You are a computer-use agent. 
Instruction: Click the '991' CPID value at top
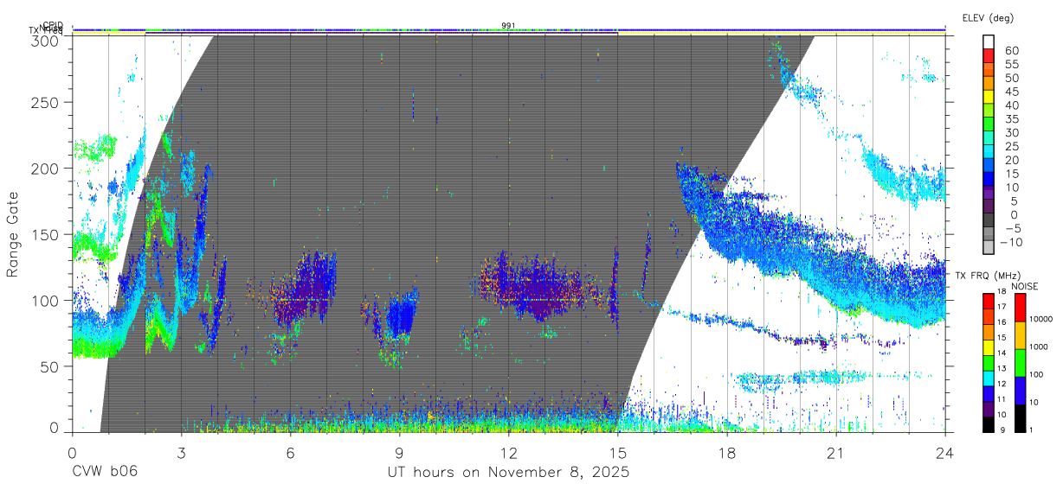[509, 25]
